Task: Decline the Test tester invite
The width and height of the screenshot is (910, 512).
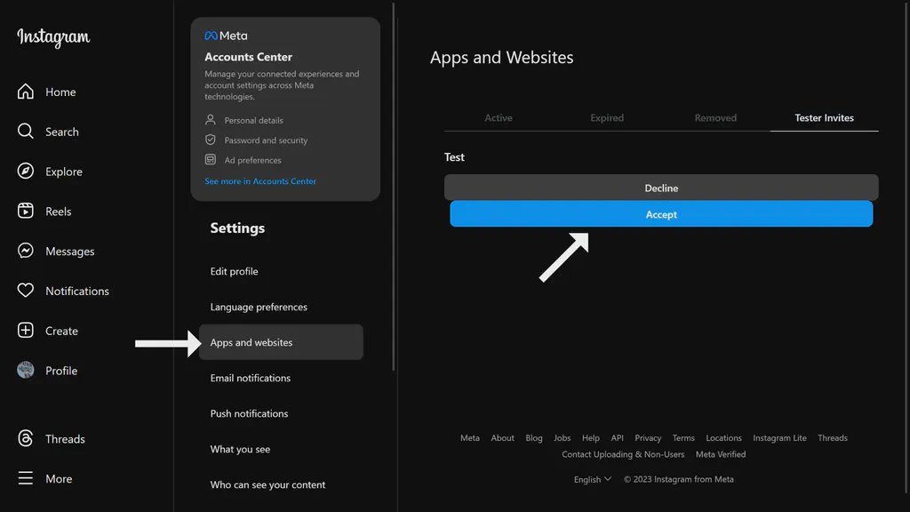Action: point(661,188)
